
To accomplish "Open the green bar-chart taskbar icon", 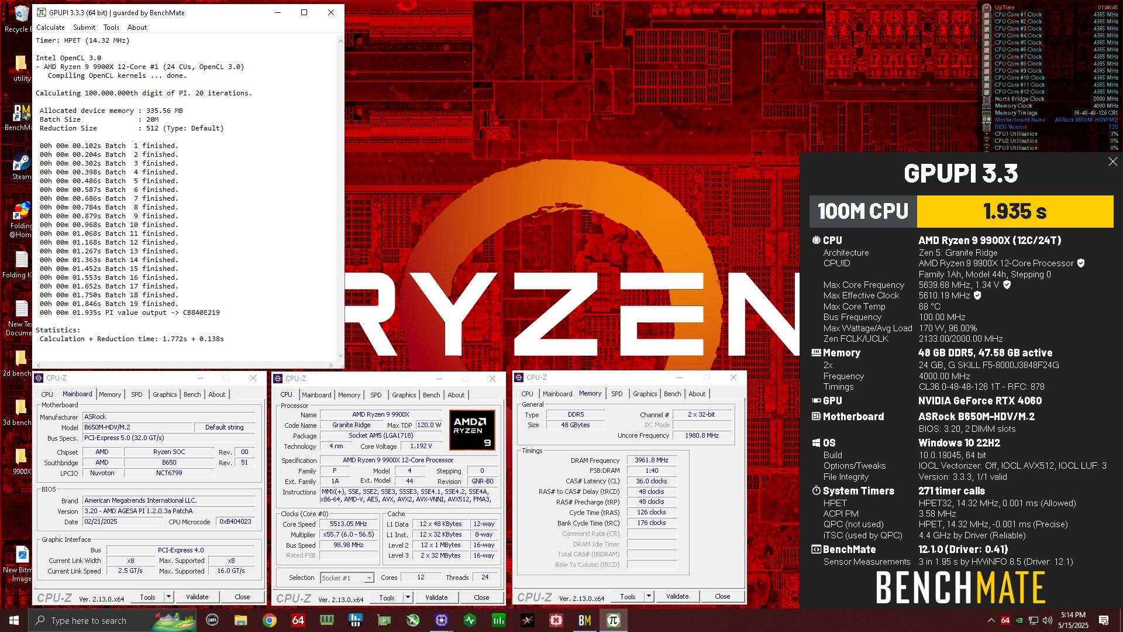I will click(x=499, y=620).
